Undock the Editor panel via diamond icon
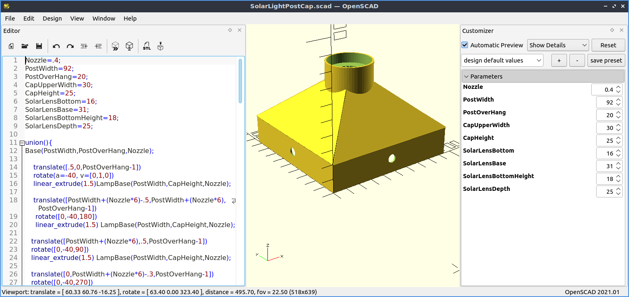Screen dimensions: 629x297 tap(230, 30)
